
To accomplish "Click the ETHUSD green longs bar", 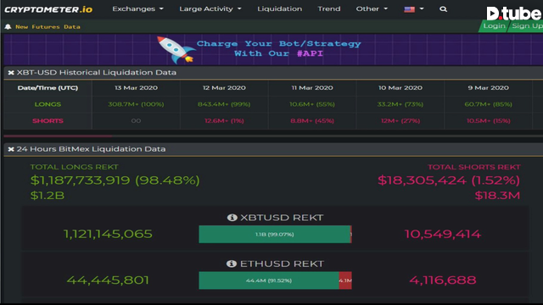I will pos(269,280).
